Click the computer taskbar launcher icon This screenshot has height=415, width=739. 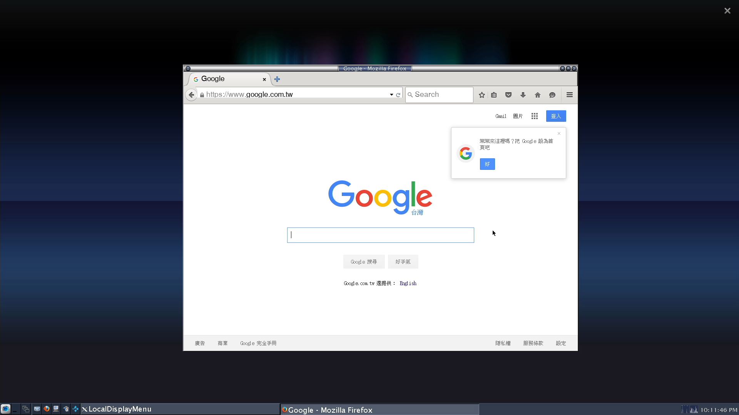point(56,409)
